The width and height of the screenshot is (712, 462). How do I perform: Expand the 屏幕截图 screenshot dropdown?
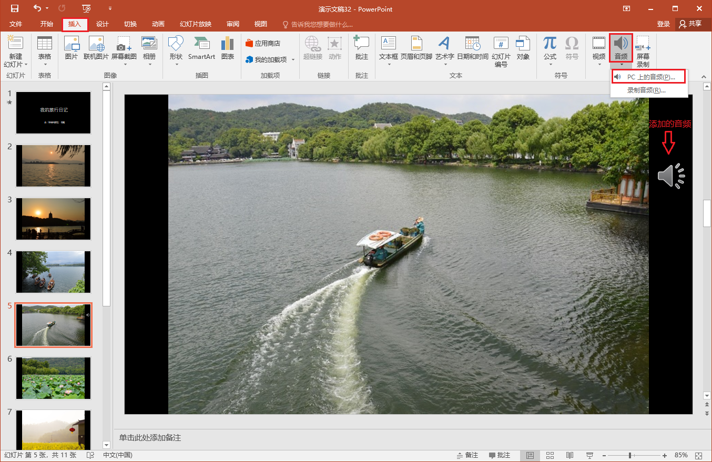(x=125, y=65)
